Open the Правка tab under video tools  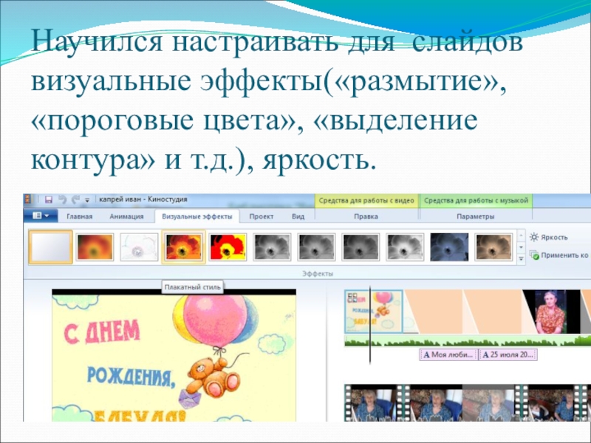tap(366, 216)
